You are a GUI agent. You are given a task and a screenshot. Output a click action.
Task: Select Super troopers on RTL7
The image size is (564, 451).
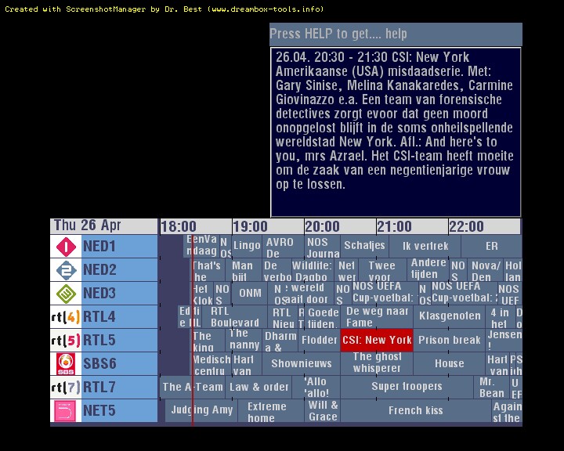point(407,387)
